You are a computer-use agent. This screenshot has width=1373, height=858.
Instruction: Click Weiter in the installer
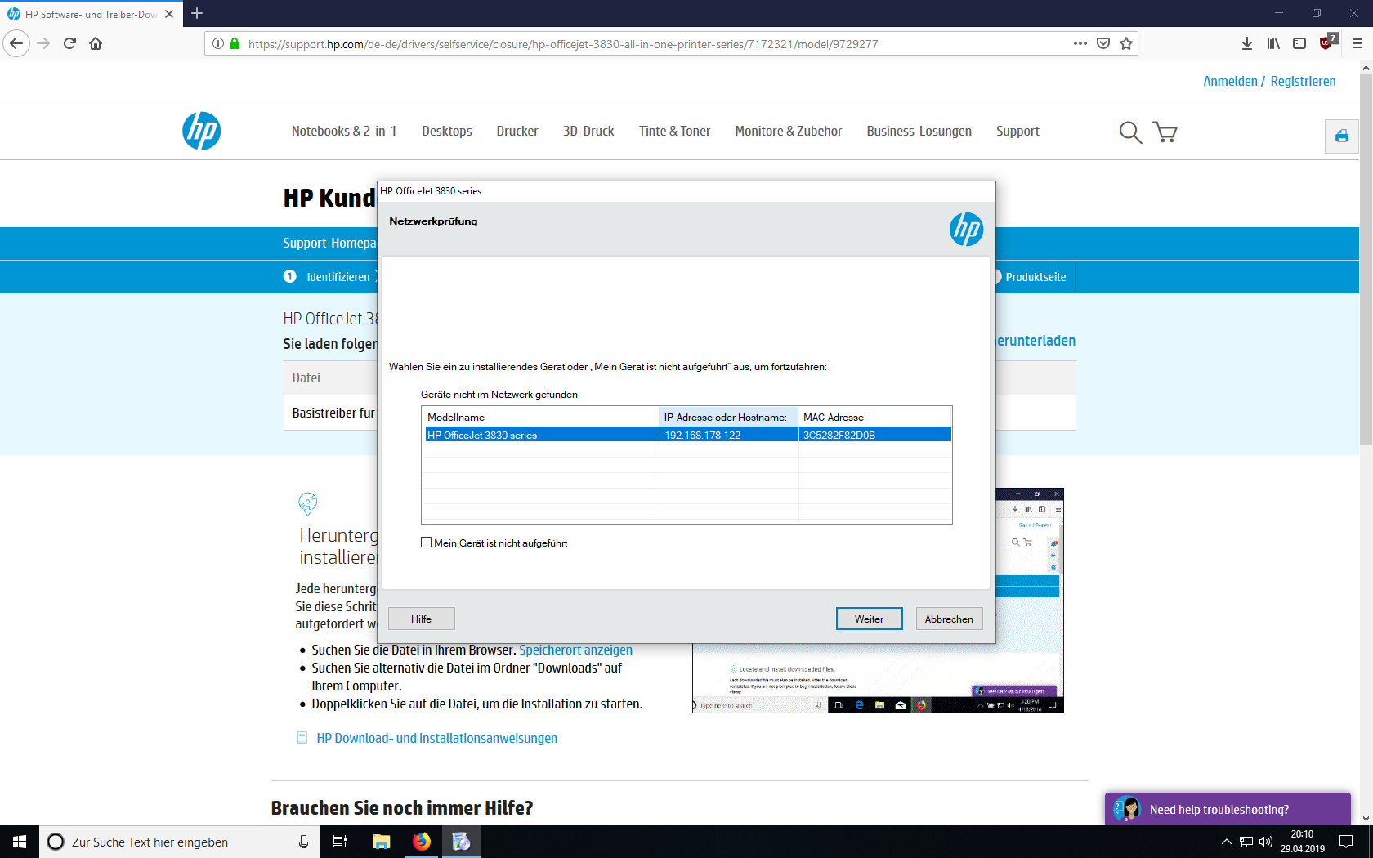870,619
